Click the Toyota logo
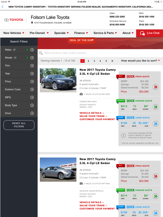 coord(14,20)
